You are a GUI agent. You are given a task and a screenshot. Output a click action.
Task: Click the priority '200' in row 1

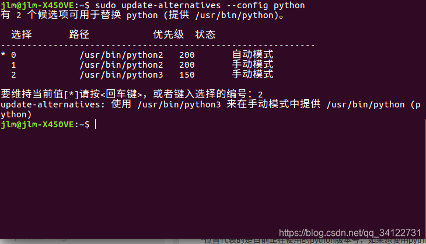tap(187, 65)
